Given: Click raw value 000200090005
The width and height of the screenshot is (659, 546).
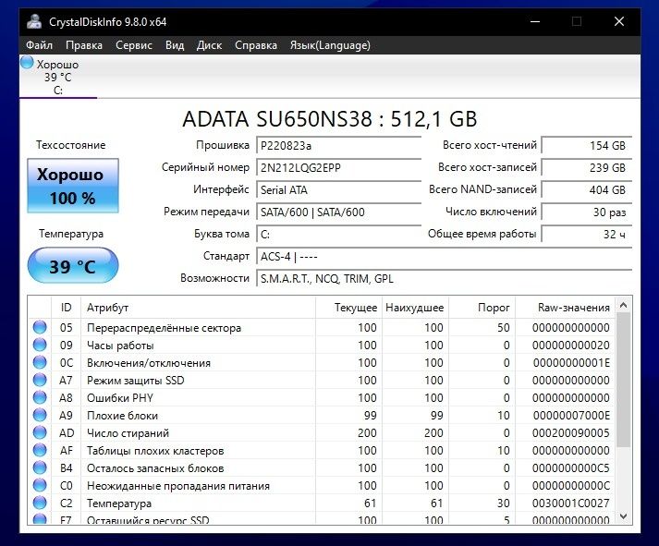Looking at the screenshot, I should click(x=571, y=433).
